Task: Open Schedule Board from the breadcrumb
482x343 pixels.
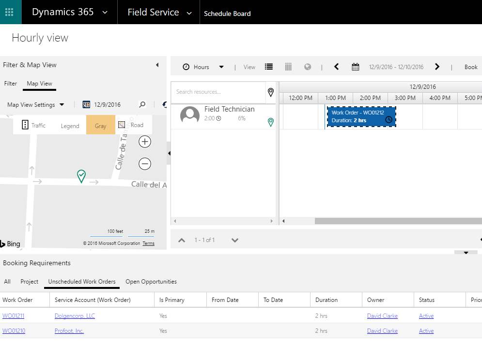Action: point(227,14)
